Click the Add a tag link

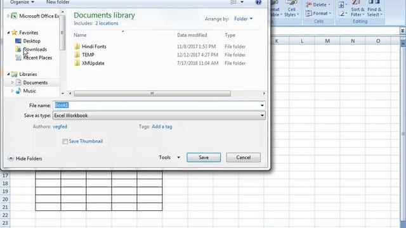[x=162, y=127]
